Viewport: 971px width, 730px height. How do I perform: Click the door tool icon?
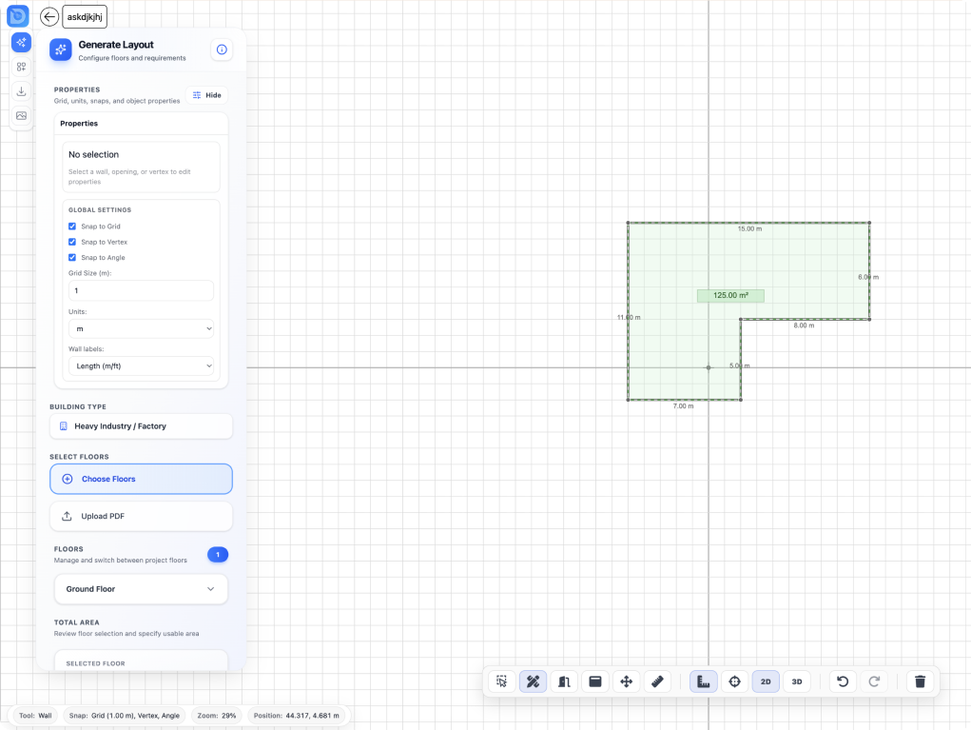pyautogui.click(x=564, y=681)
